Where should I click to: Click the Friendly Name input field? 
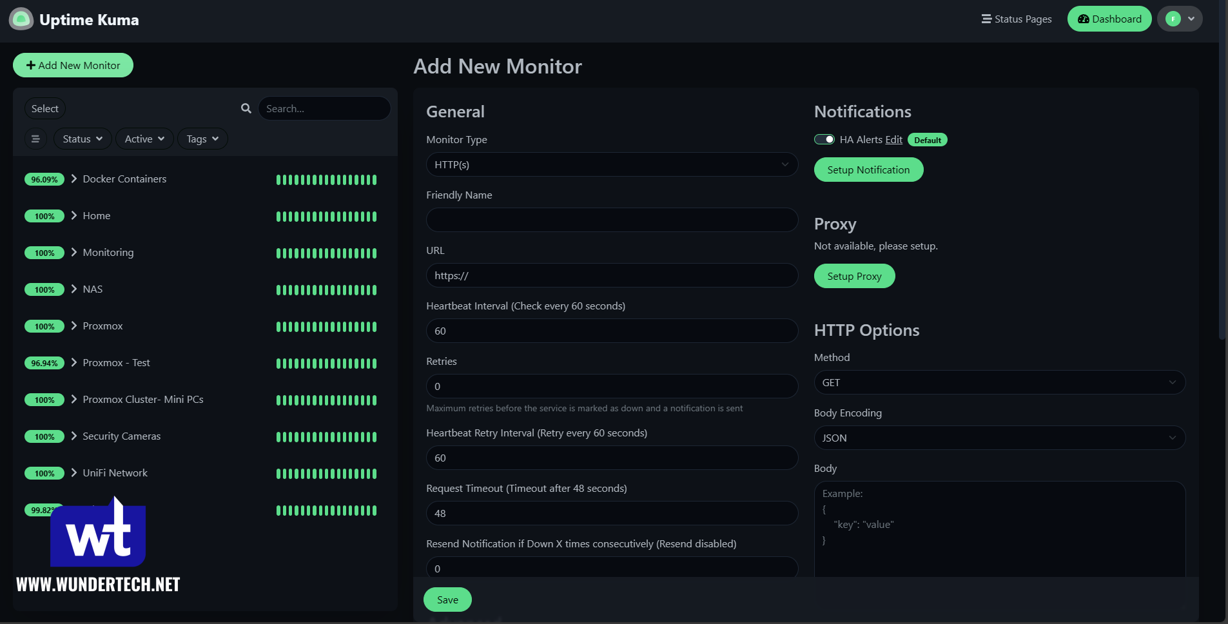coord(612,220)
